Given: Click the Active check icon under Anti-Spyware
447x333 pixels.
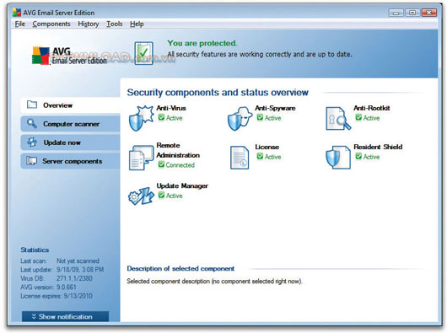Looking at the screenshot, I should click(260, 117).
